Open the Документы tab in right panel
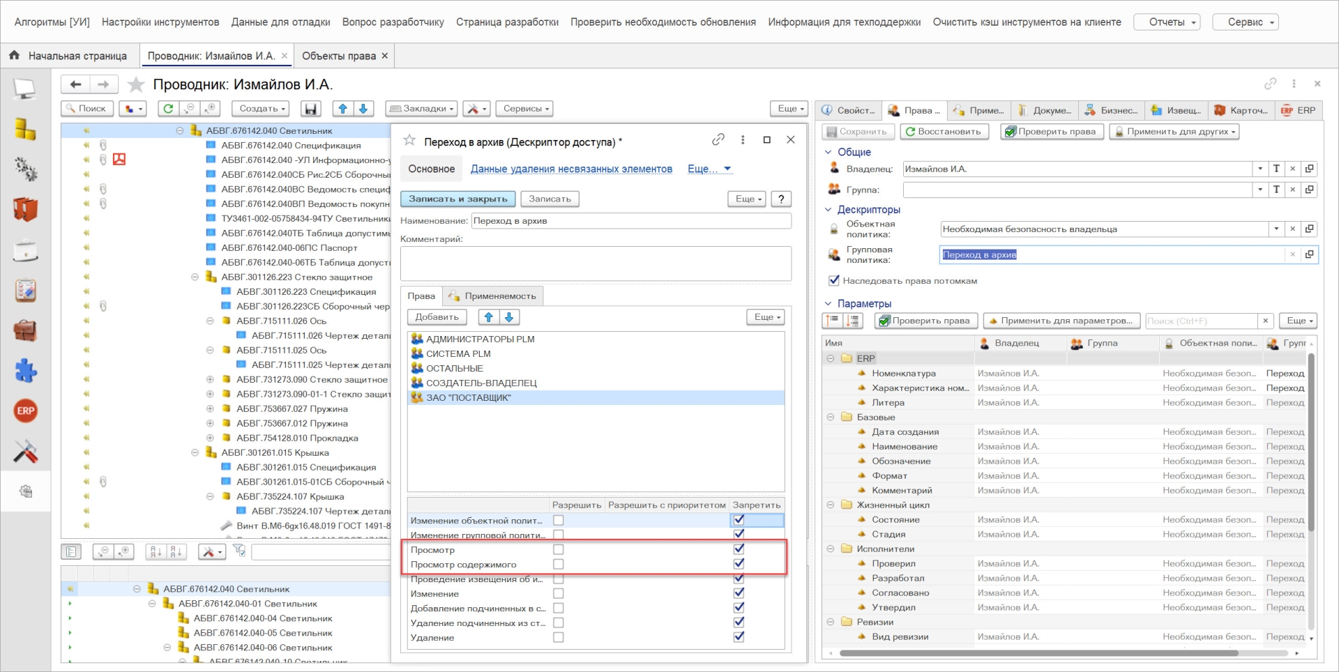This screenshot has height=672, width=1339. (1045, 111)
